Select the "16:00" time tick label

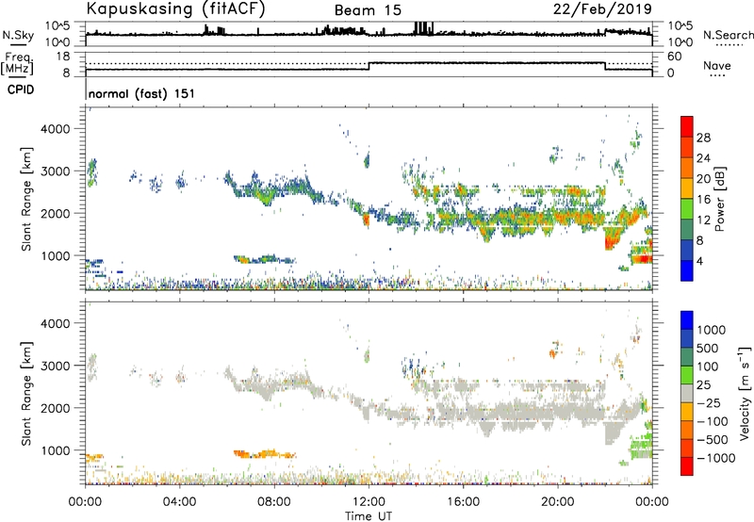tap(463, 502)
